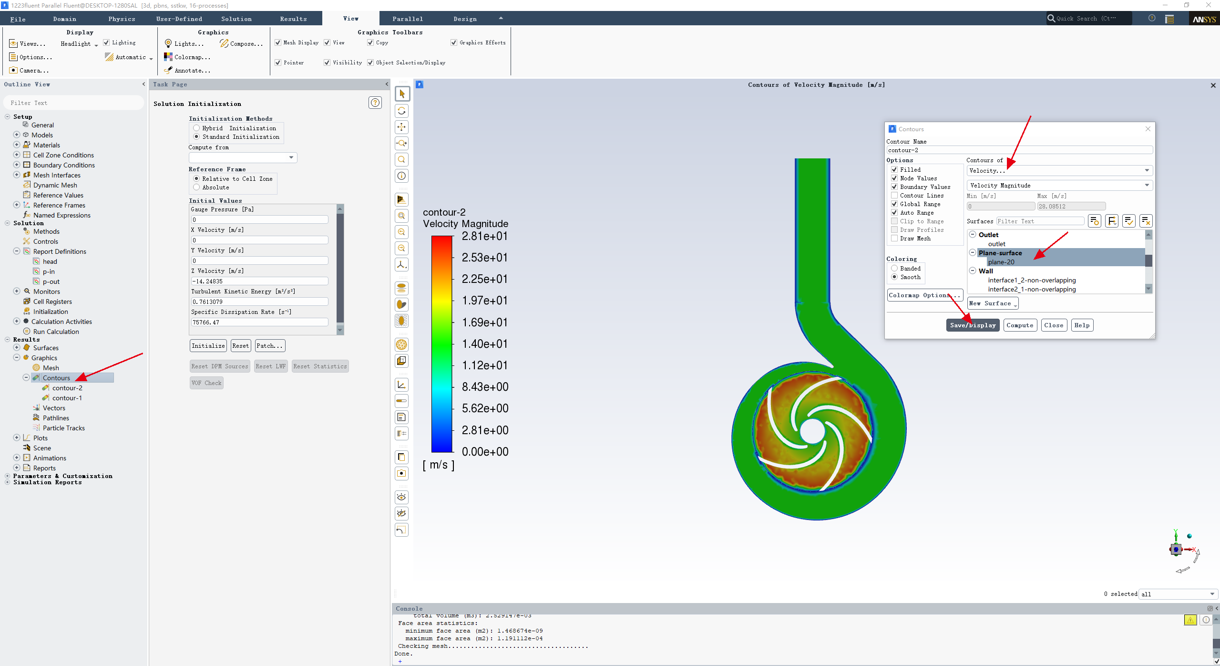Open the Compute from dropdown
1220x666 pixels.
pos(243,157)
